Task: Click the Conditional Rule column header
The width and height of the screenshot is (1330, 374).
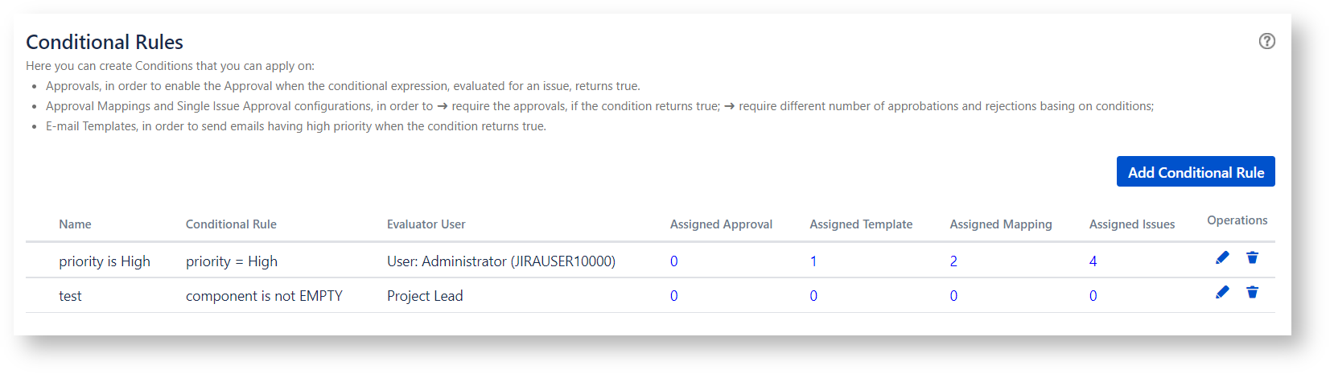Action: [231, 224]
